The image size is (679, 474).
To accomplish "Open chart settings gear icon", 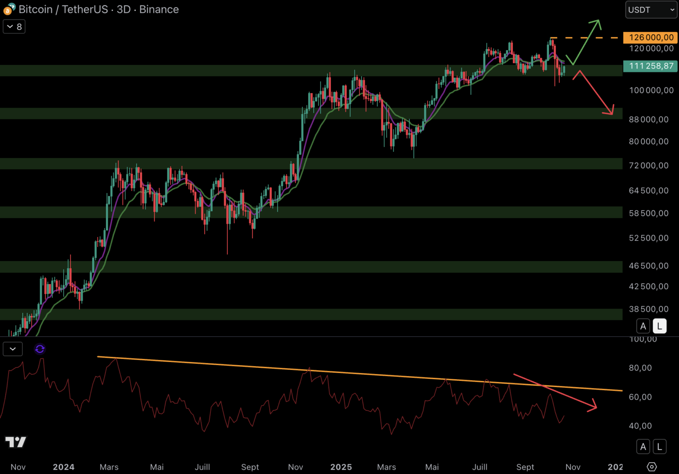I will (652, 467).
